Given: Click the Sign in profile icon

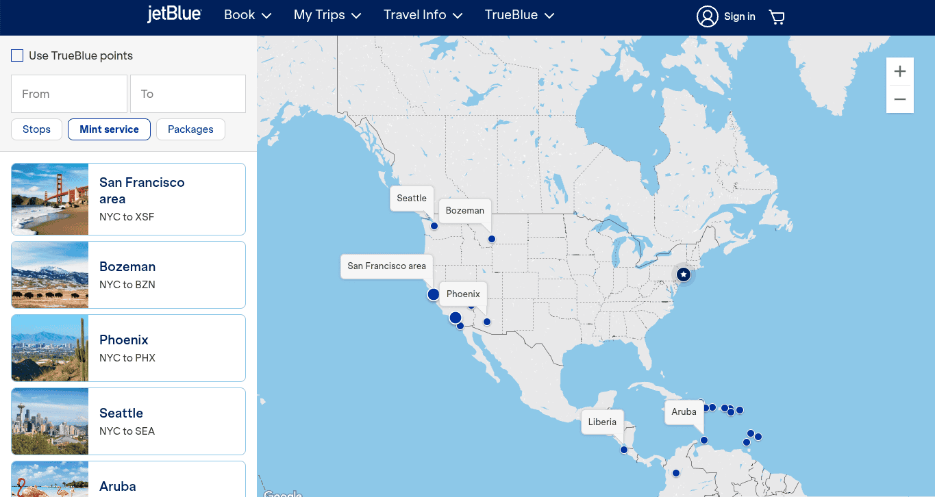Looking at the screenshot, I should pos(707,16).
